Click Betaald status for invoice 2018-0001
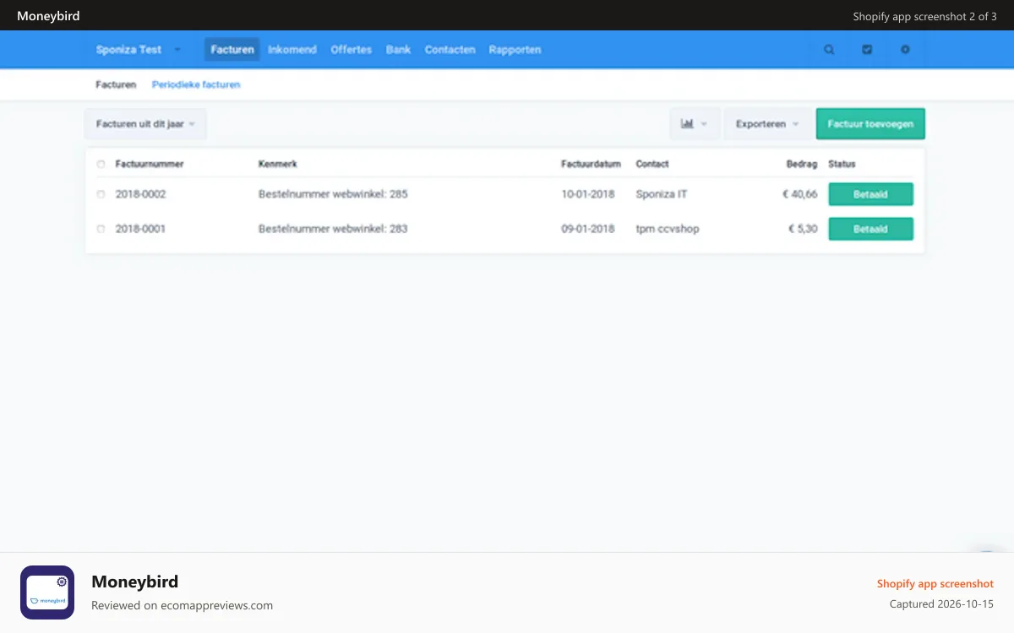1014x633 pixels. (x=870, y=229)
